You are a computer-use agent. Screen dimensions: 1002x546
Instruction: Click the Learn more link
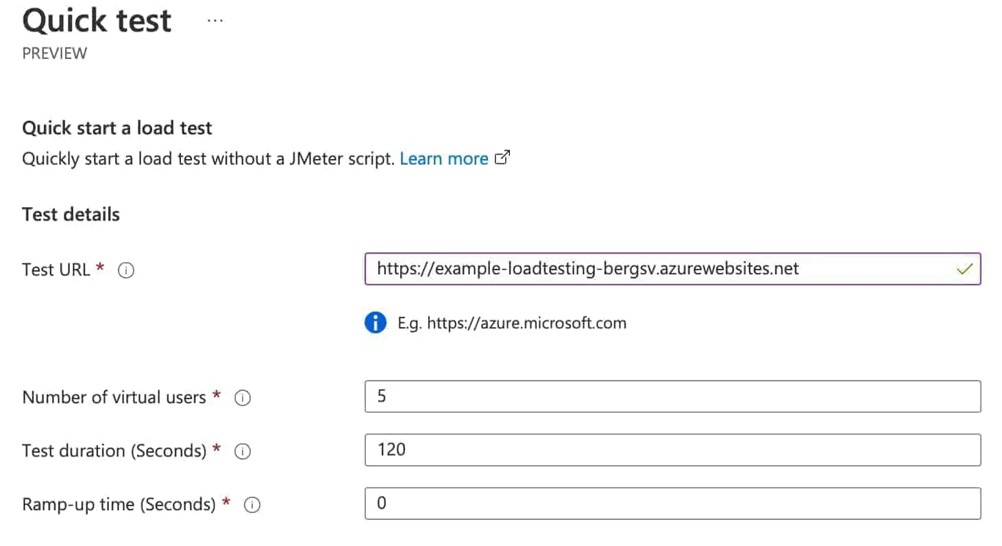pos(443,158)
